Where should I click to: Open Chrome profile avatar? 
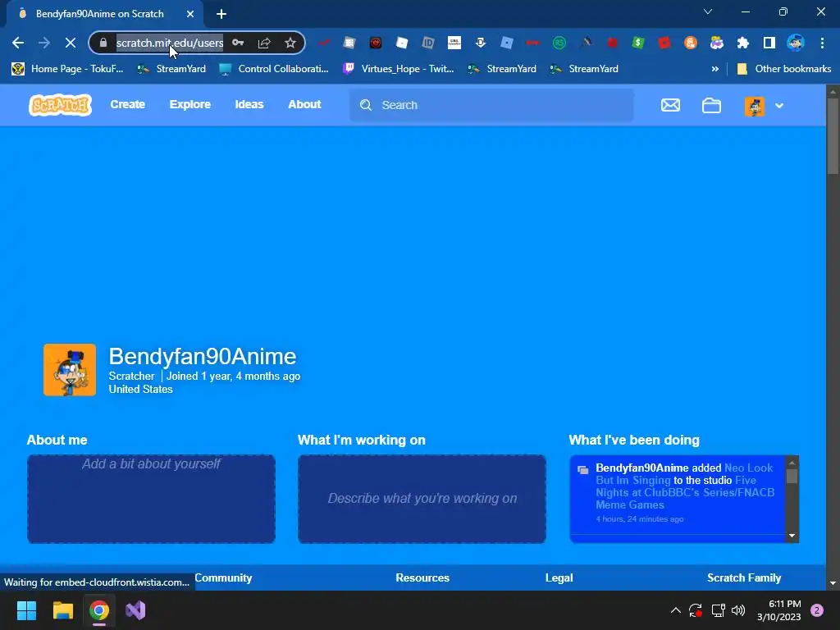click(x=796, y=43)
